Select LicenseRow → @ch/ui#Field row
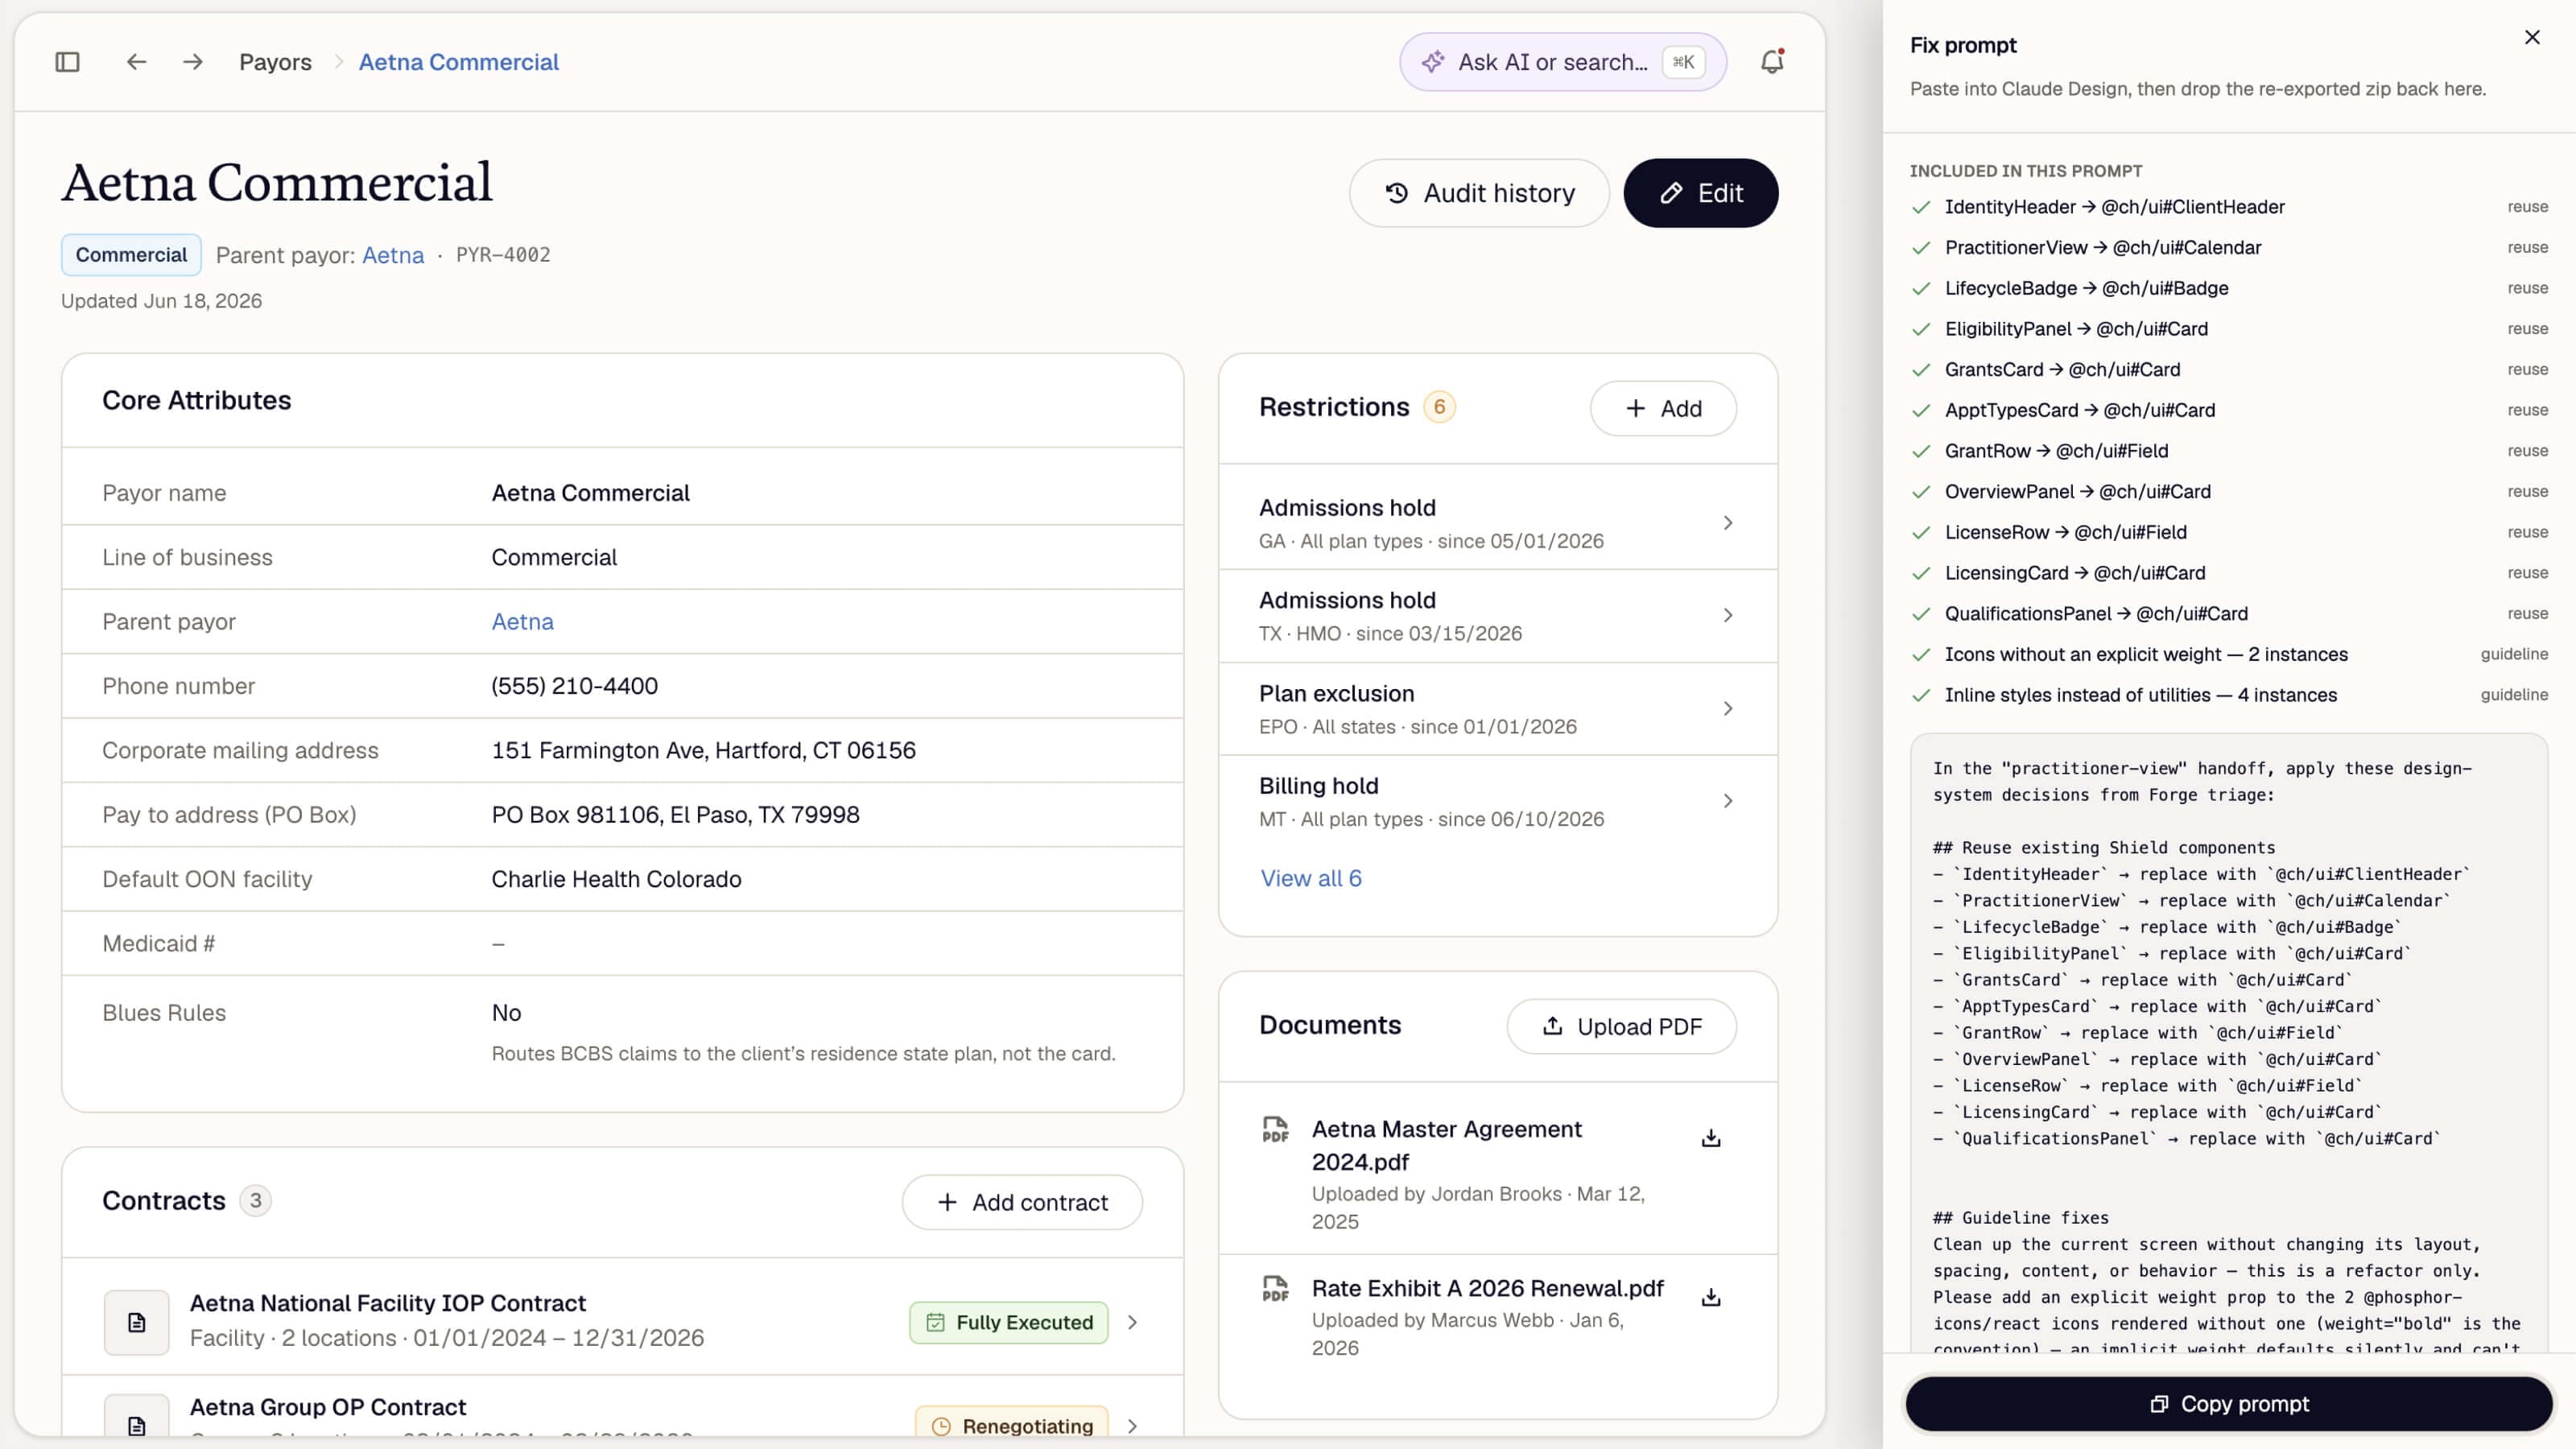The height and width of the screenshot is (1449, 2576). [x=2229, y=532]
